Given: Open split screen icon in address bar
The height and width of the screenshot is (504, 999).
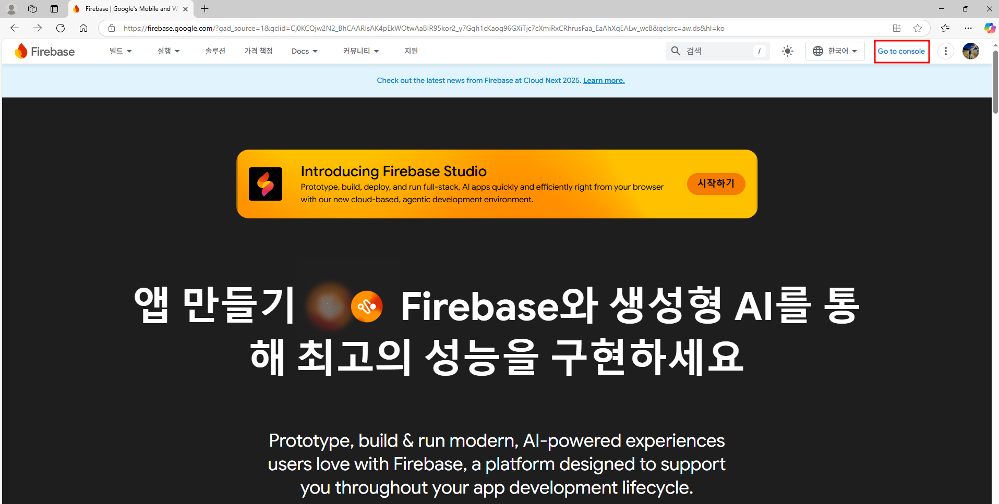Looking at the screenshot, I should point(897,28).
